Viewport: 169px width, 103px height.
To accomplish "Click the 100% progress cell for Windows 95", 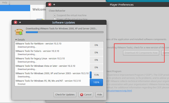I will (x=96, y=83).
